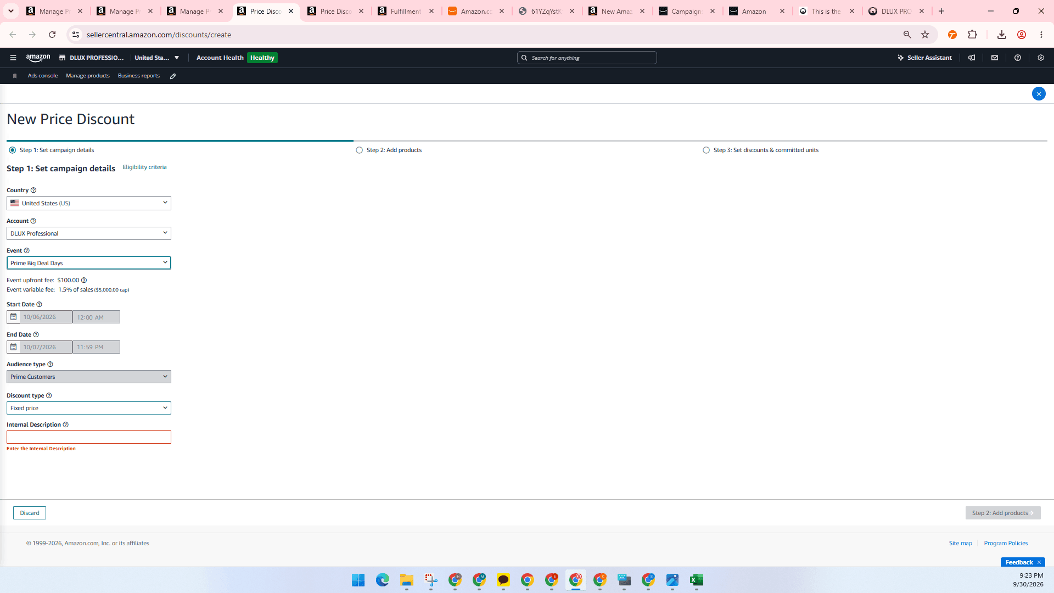Click the Amazon logo in header
The width and height of the screenshot is (1054, 593).
click(38, 58)
